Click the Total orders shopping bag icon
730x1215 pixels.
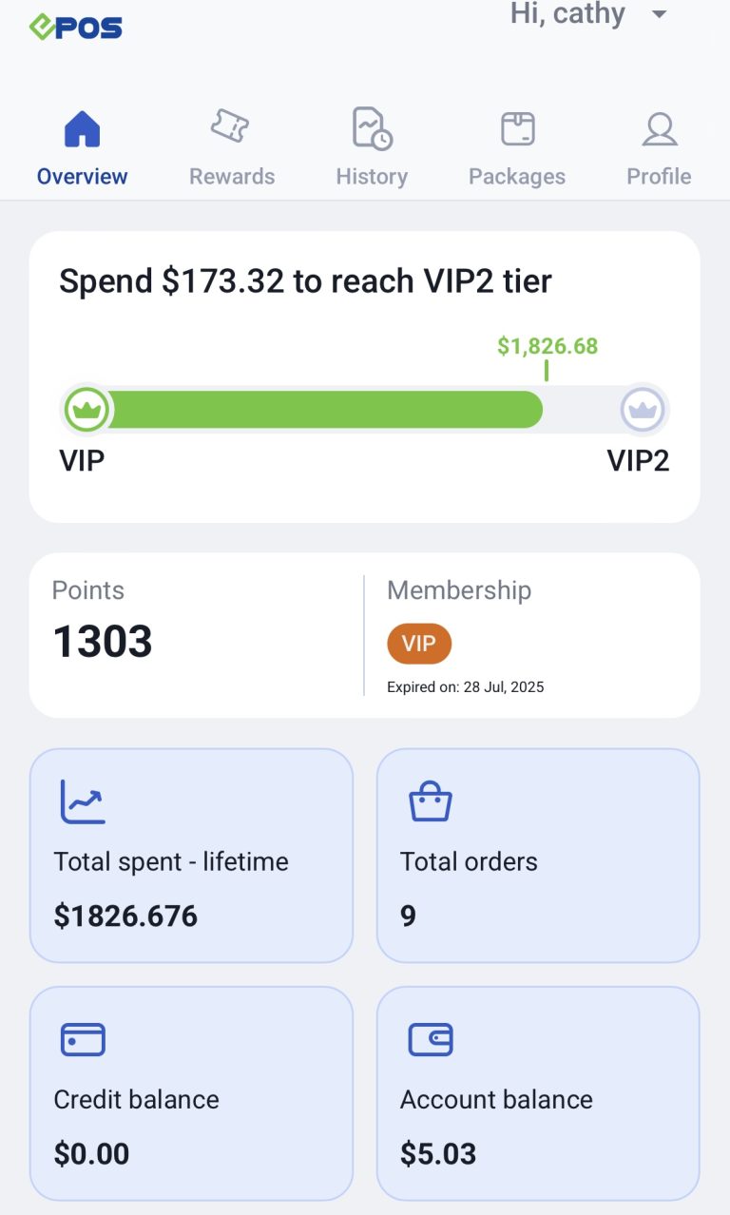pyautogui.click(x=430, y=801)
